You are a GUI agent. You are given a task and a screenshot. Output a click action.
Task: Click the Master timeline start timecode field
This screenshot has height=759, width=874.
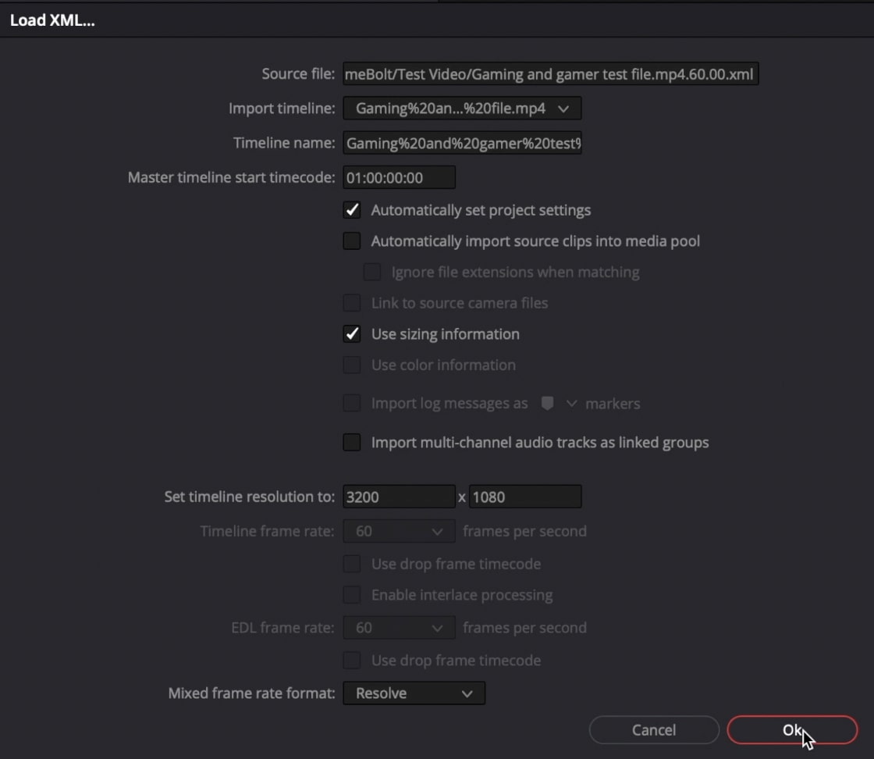click(399, 178)
